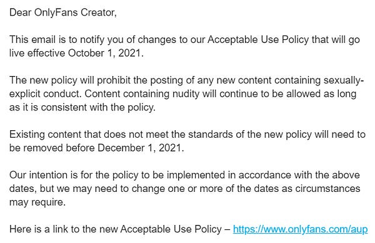Click the 'Dear OnlyFans Creator' greeting line
Screen dimensions: 375x243
[x=63, y=12]
